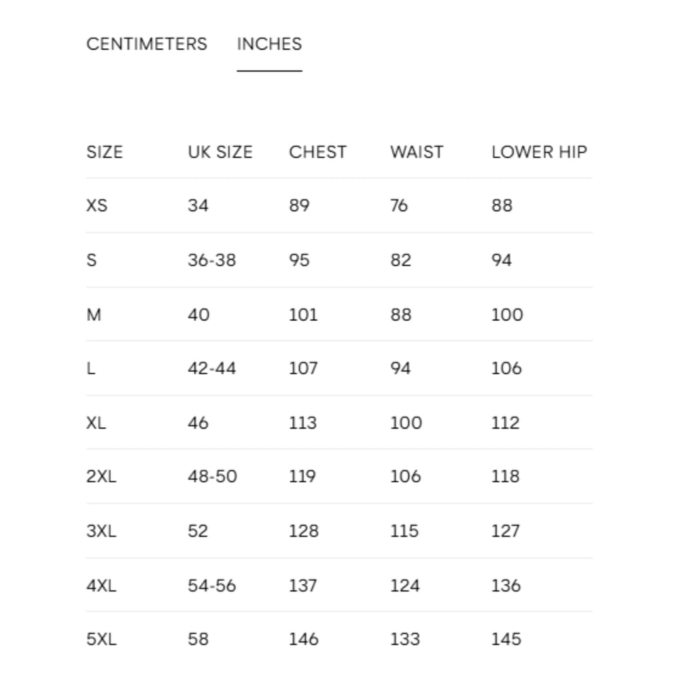Viewport: 696px width, 696px height.
Task: Switch to the CENTIMETERS tab
Action: click(147, 44)
